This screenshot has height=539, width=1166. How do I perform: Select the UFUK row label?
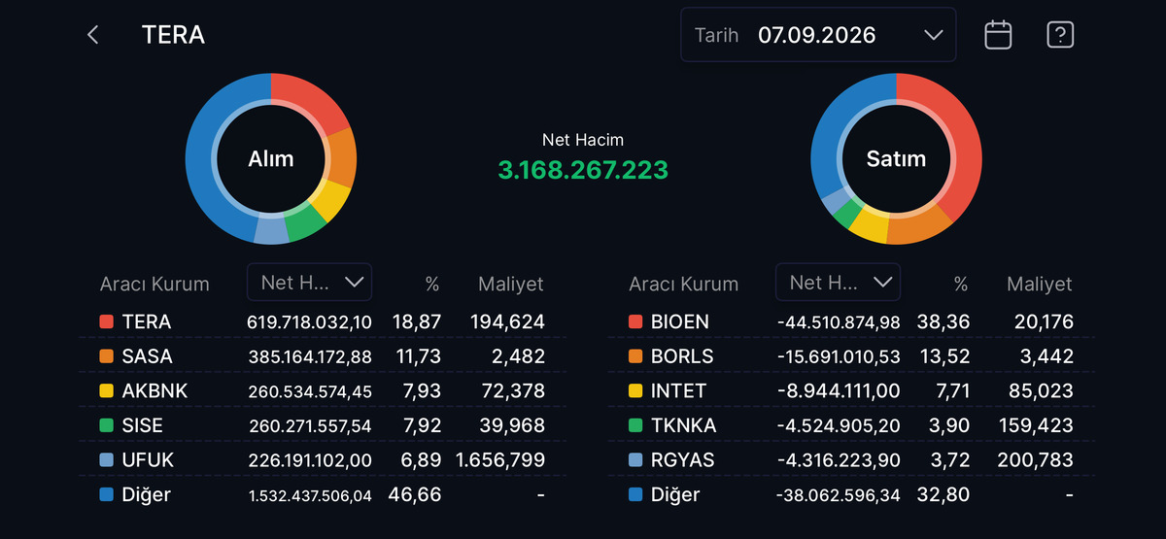coord(149,460)
